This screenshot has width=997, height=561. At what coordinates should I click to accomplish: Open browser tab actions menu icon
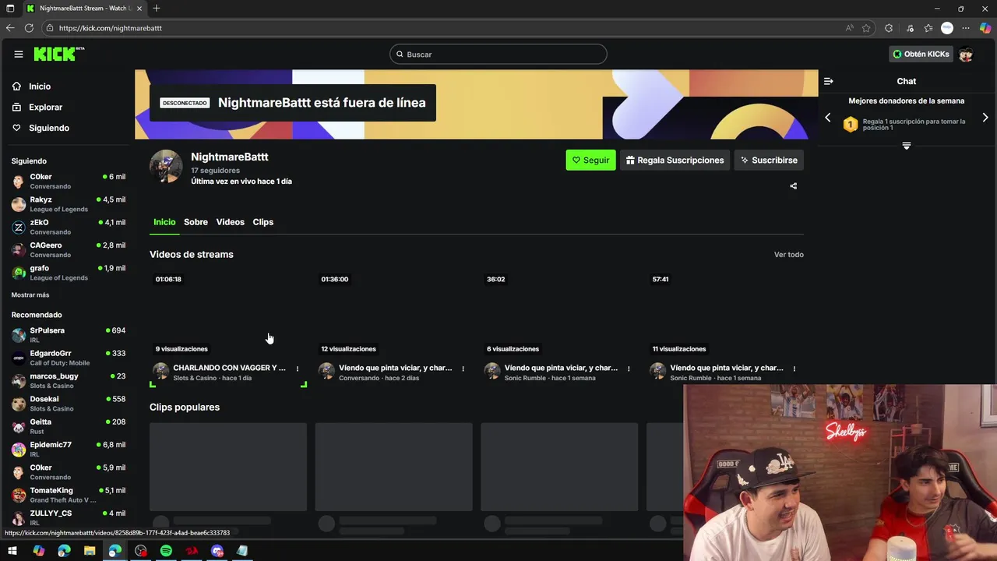(x=10, y=9)
